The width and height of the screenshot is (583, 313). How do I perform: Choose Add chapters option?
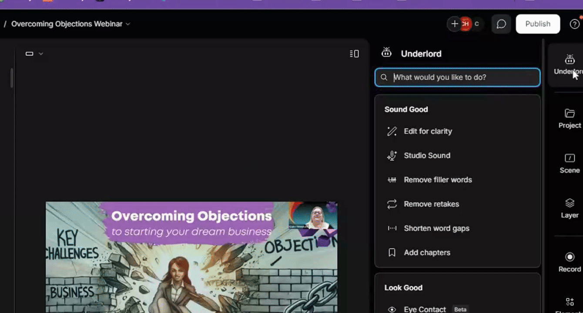tap(427, 253)
